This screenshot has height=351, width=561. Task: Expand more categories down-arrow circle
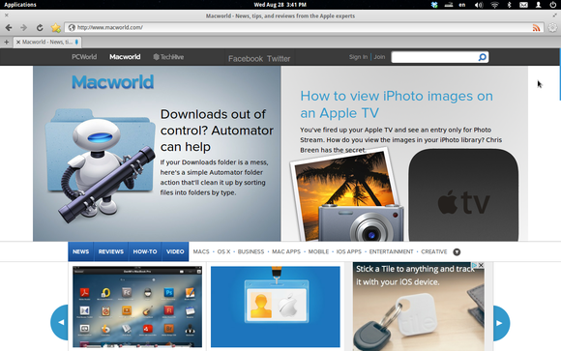tap(457, 252)
